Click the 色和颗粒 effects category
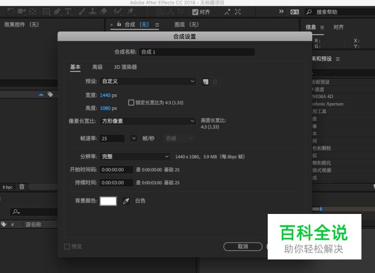 322,148
